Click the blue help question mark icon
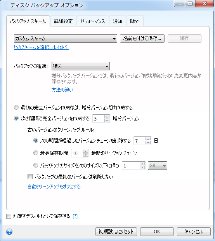Screen dimensions: 215x241 point(9,231)
